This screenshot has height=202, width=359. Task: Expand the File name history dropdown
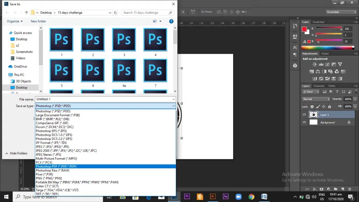coord(174,99)
